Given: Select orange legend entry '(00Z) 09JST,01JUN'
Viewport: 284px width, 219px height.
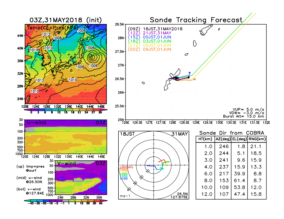Looking at the screenshot, I should [150, 49].
